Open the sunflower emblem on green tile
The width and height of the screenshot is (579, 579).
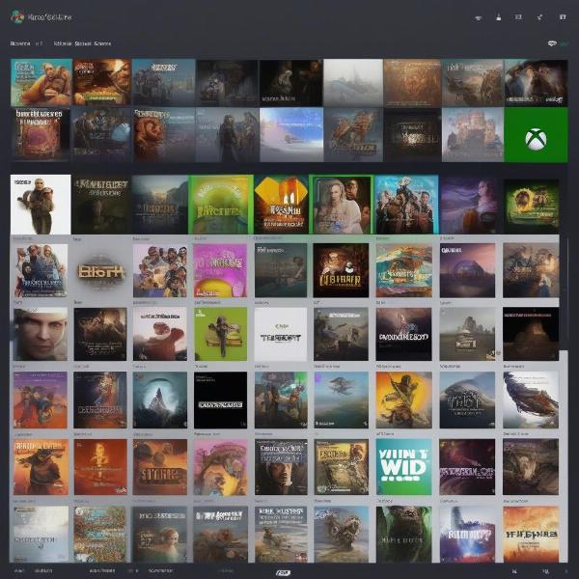tap(531, 207)
